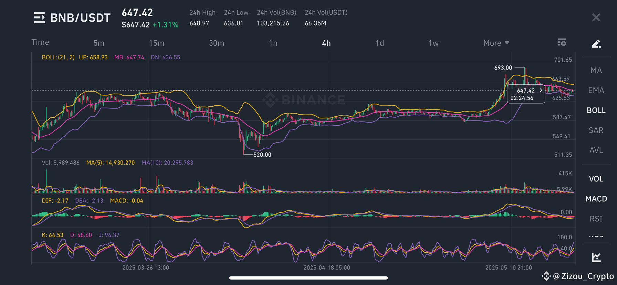Tap the MB: 647.74 Bollinger value
This screenshot has height=285, width=617.
(129, 57)
